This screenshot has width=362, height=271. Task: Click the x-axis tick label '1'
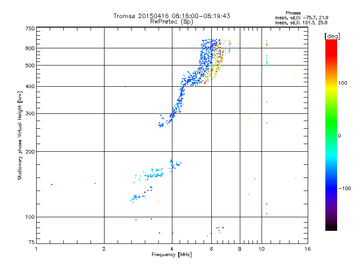point(36,249)
